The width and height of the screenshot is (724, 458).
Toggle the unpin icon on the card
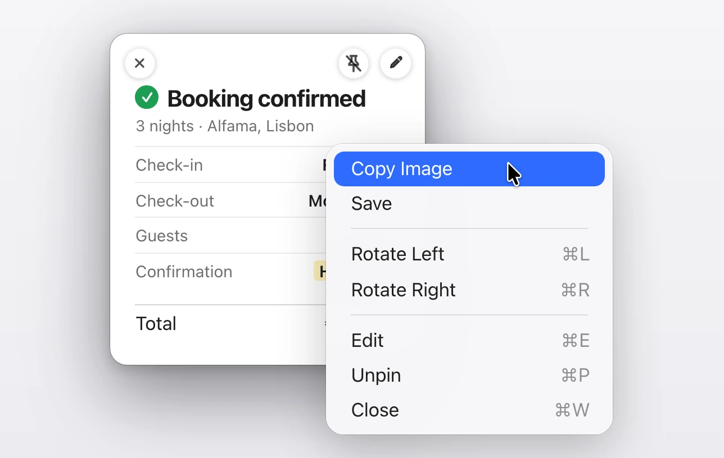point(354,63)
